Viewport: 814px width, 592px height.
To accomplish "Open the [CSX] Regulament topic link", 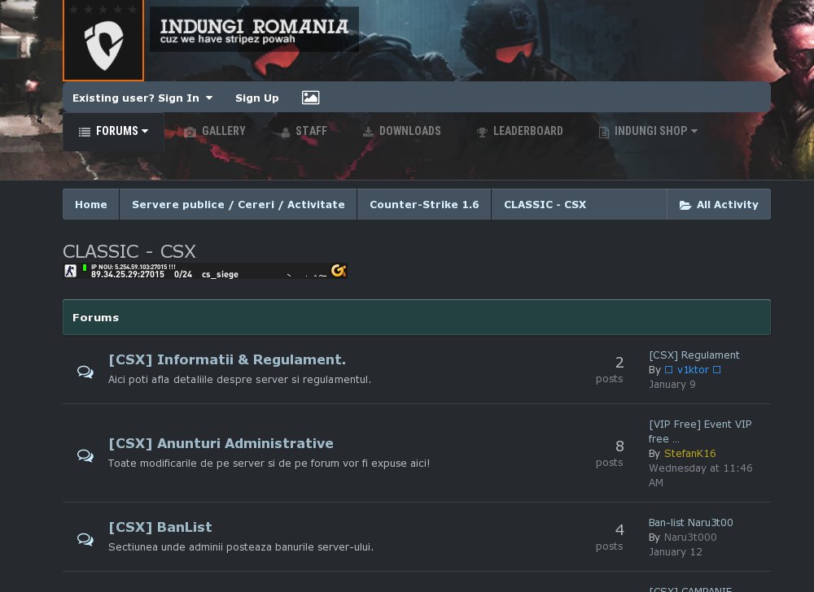I will [694, 355].
